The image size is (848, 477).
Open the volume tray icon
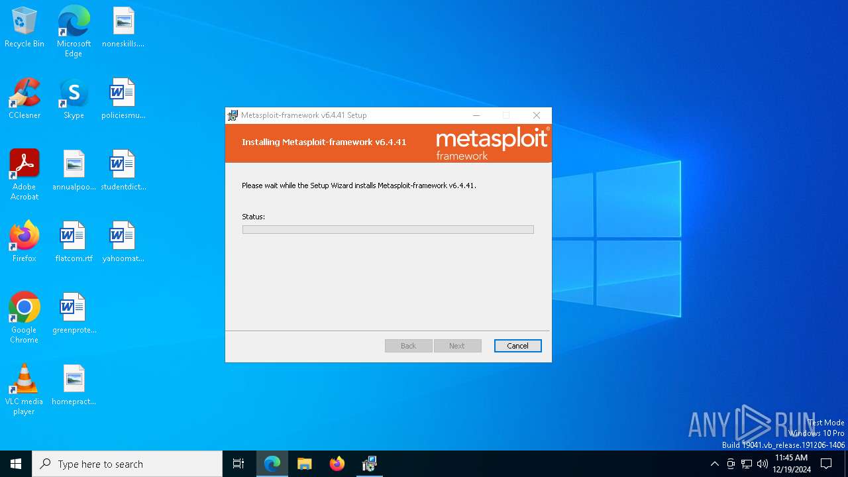coord(763,464)
